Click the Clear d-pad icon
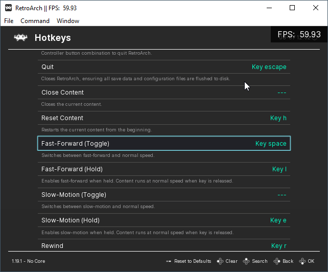 tap(220, 261)
